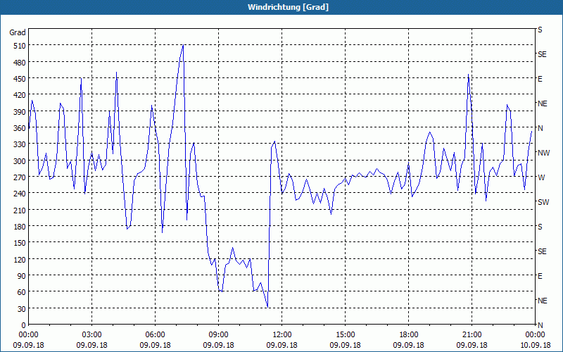Image resolution: width=563 pixels, height=352 pixels.
Task: Click the 510-degree peak of the blue line
Action: pyautogui.click(x=183, y=45)
